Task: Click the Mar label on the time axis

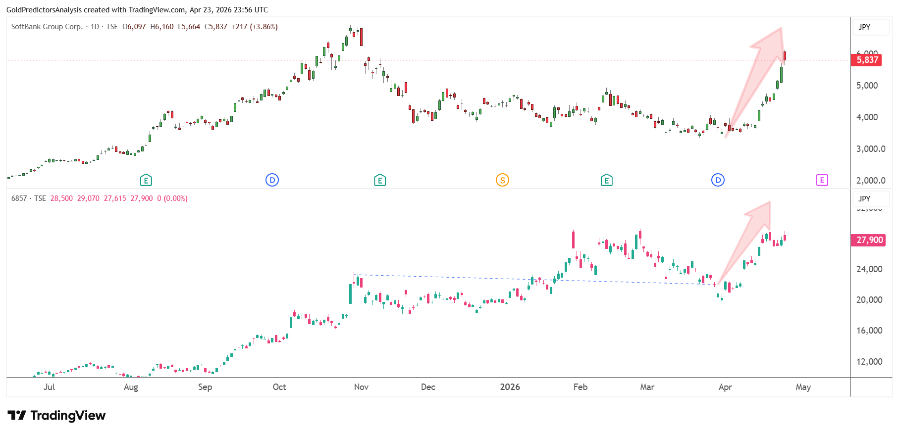Action: (647, 387)
